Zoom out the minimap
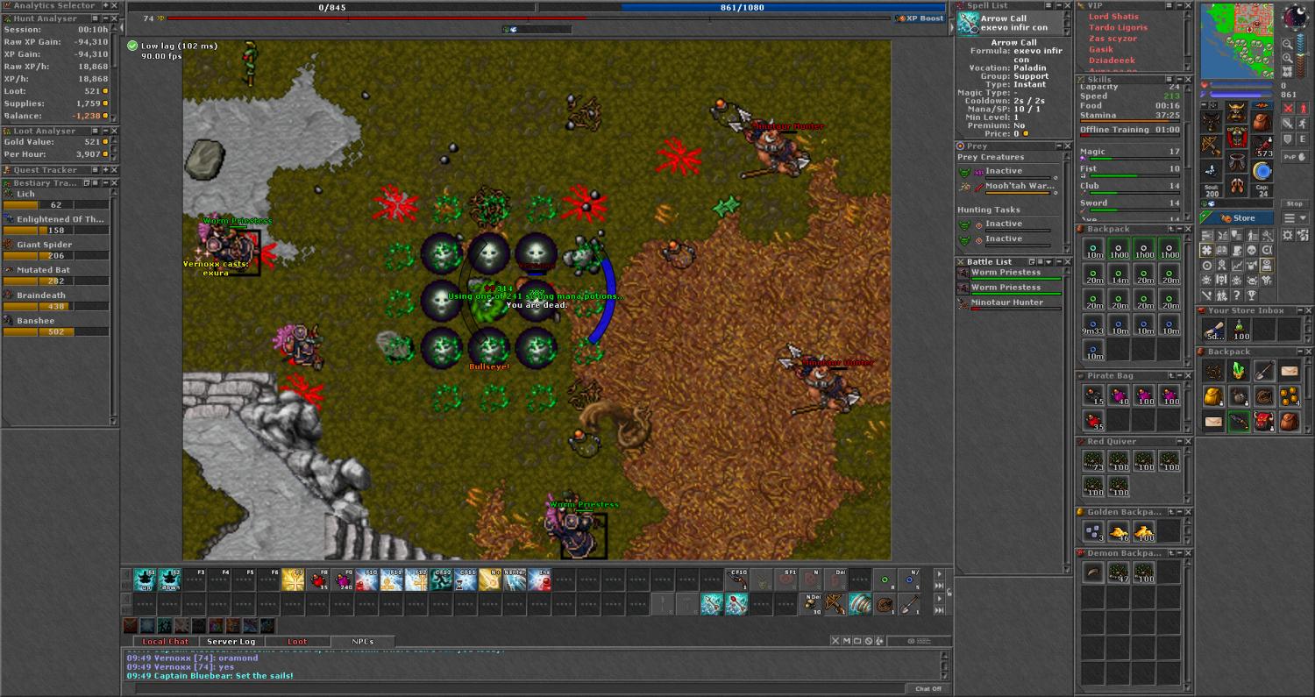 (1286, 44)
